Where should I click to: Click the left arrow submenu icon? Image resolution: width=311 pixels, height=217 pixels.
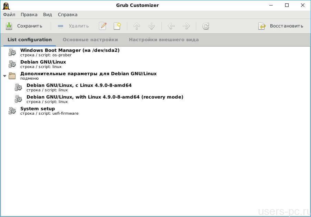pos(171,26)
